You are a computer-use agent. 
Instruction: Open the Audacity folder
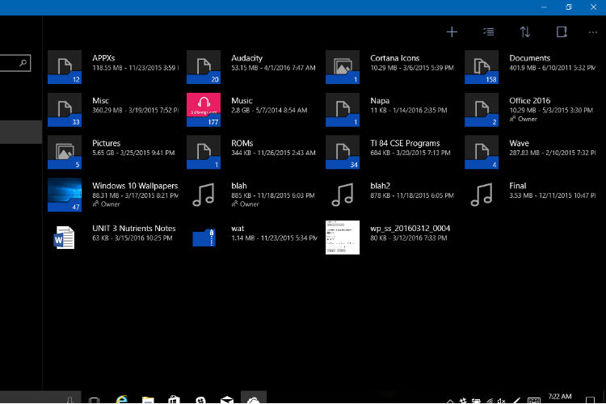[x=204, y=67]
